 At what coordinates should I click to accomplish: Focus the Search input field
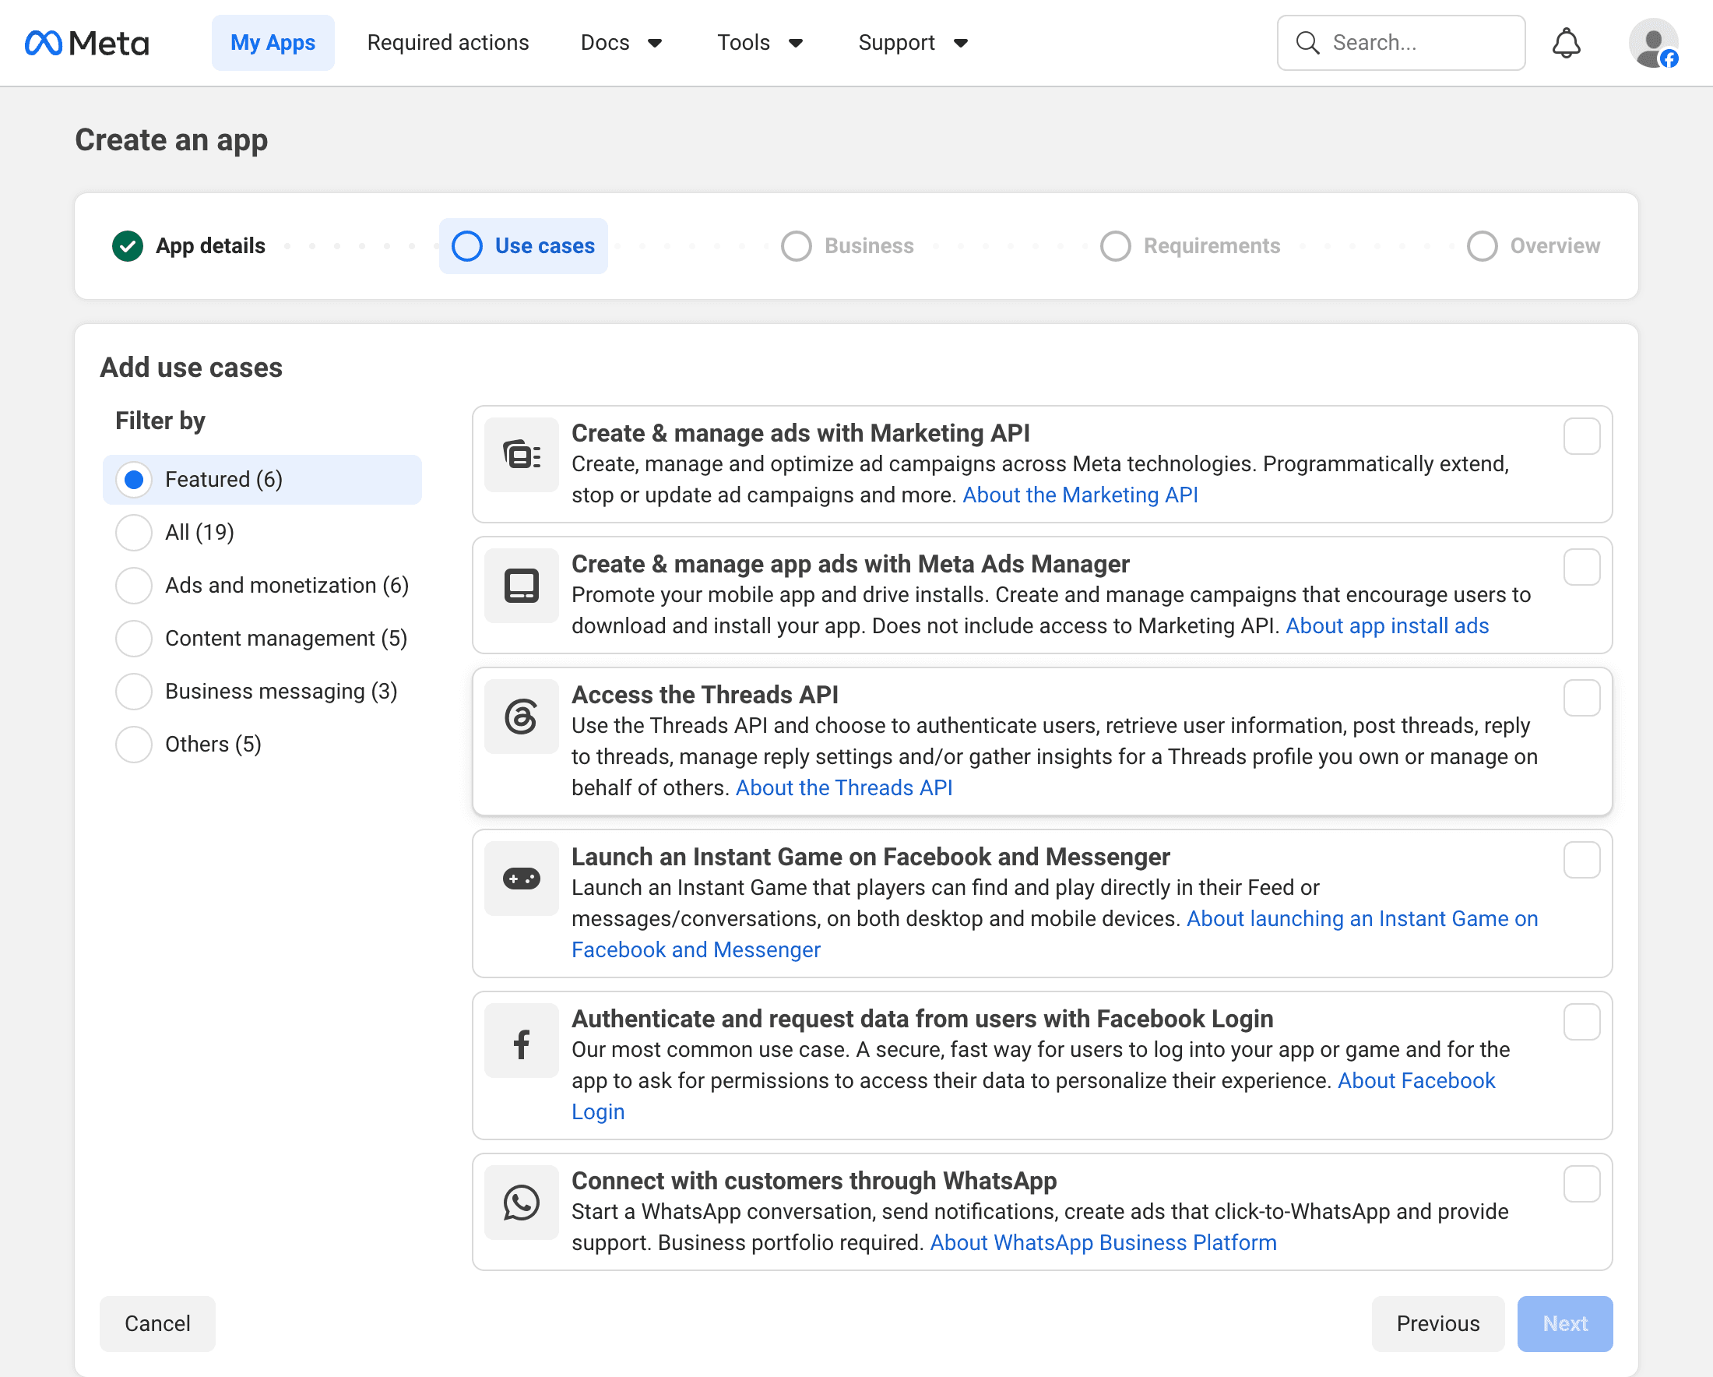[x=1401, y=43]
